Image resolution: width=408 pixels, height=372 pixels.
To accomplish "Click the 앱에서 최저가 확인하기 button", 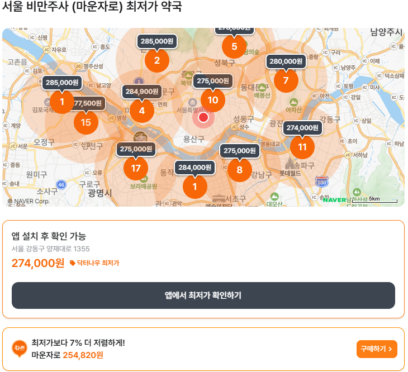I will pos(203,295).
